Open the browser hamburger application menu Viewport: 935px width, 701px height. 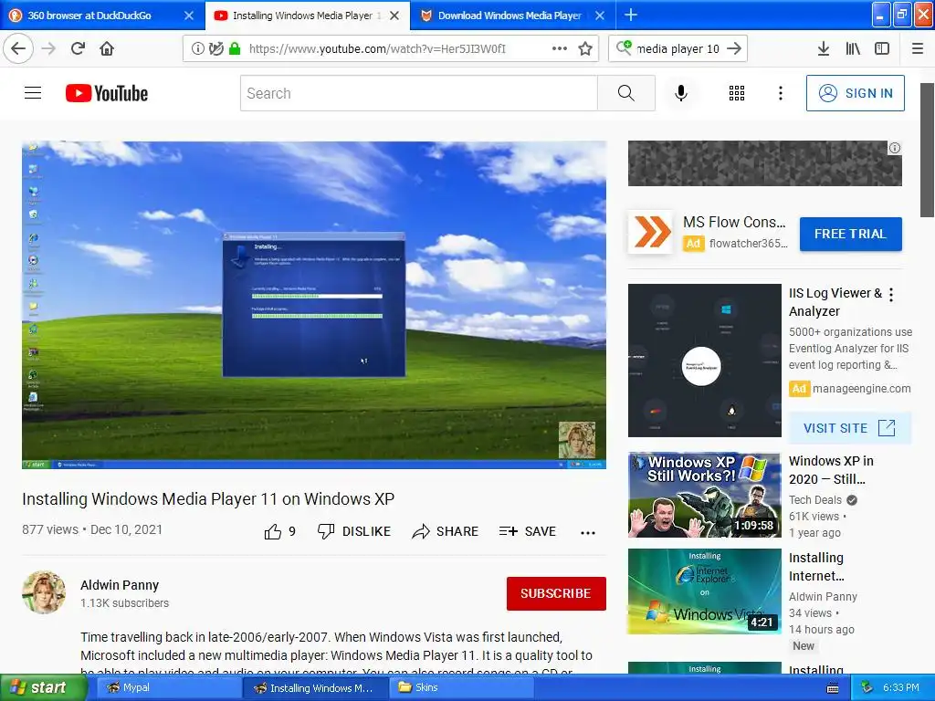[918, 48]
